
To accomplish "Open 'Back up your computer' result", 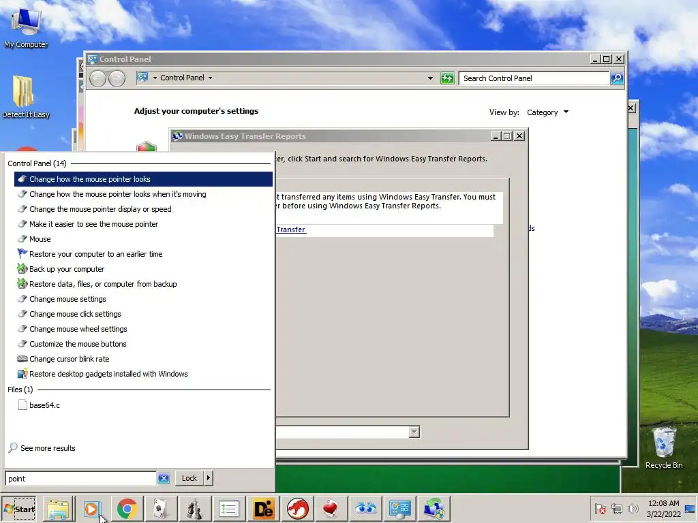I will (x=143, y=269).
